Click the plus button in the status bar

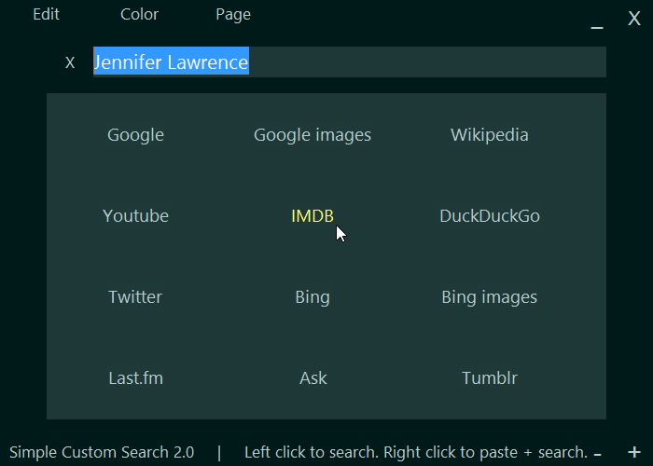tap(634, 452)
